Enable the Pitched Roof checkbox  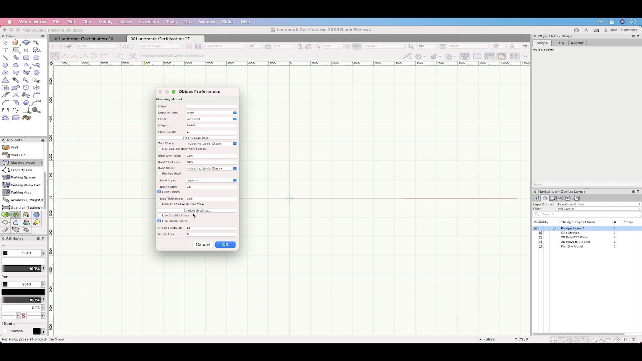point(159,173)
